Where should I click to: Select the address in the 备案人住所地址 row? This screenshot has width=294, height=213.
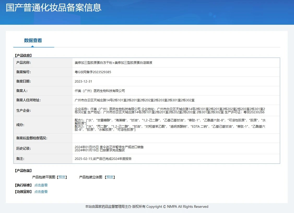(135, 100)
